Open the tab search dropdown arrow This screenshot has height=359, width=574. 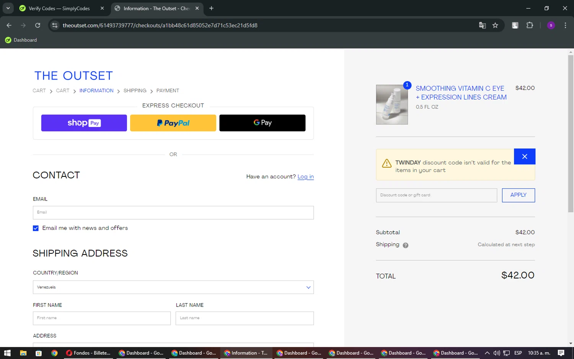(8, 8)
